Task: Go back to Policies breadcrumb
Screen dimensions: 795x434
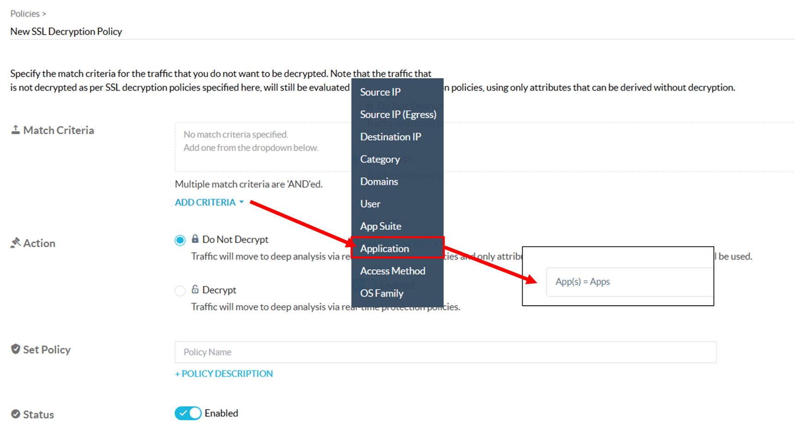Action: click(x=25, y=14)
